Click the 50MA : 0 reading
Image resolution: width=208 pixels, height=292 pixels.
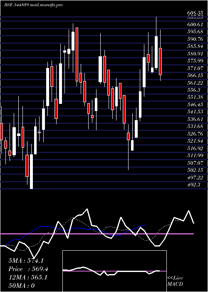pyautogui.click(x=22, y=286)
